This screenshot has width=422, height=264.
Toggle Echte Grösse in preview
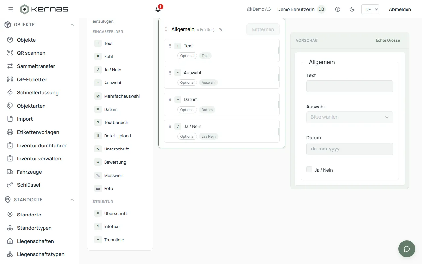pyautogui.click(x=388, y=40)
